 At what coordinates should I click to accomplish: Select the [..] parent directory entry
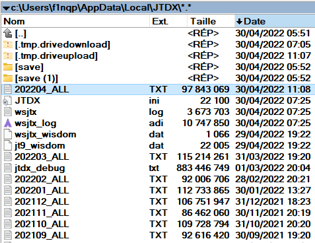coord(20,34)
